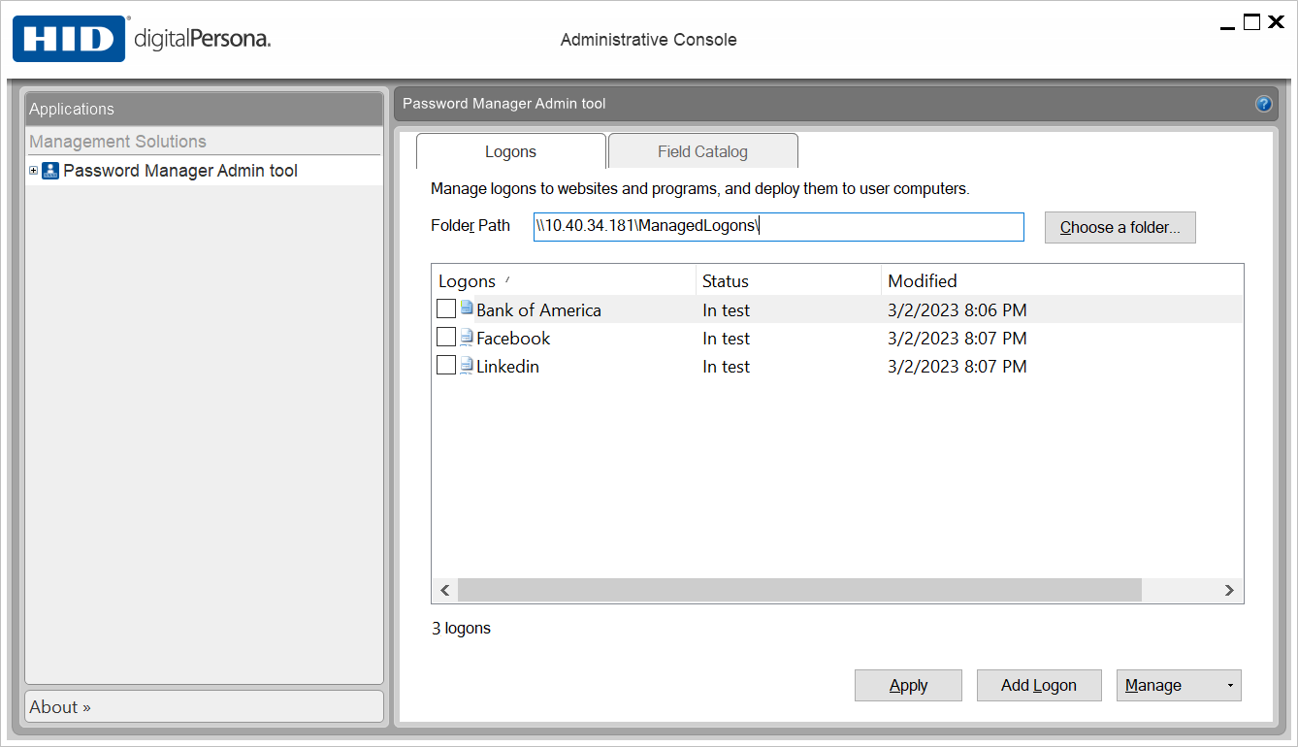Click the Choose a folder button
The width and height of the screenshot is (1298, 747).
point(1120,227)
